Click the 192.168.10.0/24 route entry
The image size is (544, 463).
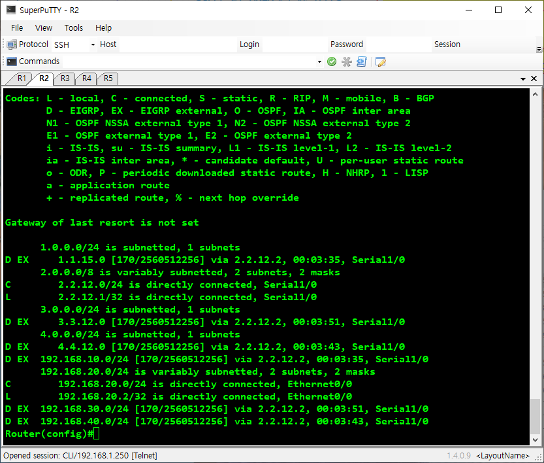click(x=217, y=359)
